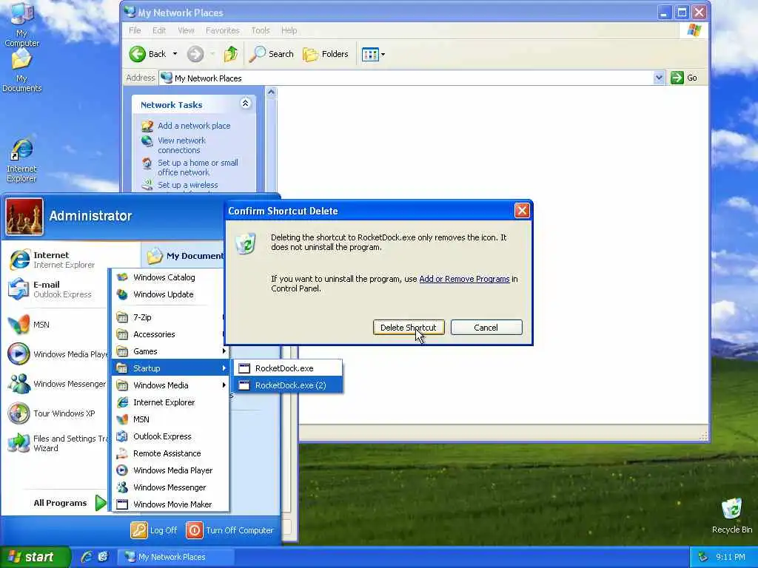The height and width of the screenshot is (568, 758).
Task: Click Add a network place link
Action: point(194,126)
